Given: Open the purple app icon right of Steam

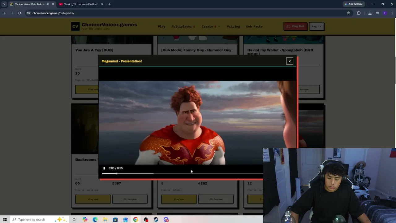Looking at the screenshot, I should pyautogui.click(x=166, y=220).
